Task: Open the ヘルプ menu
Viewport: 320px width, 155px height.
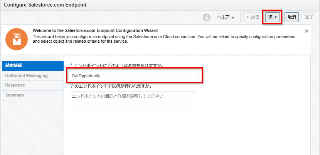Action: tap(223, 17)
